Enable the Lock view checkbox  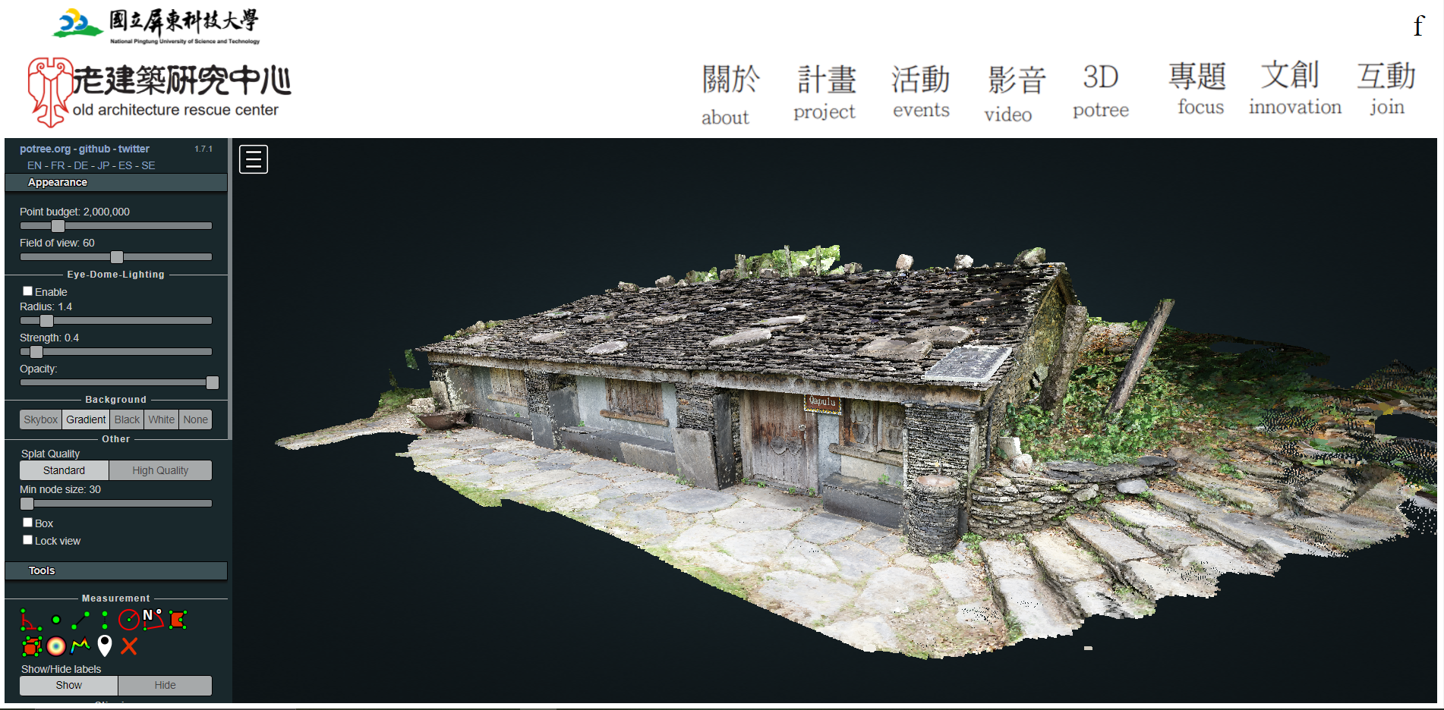[x=27, y=540]
